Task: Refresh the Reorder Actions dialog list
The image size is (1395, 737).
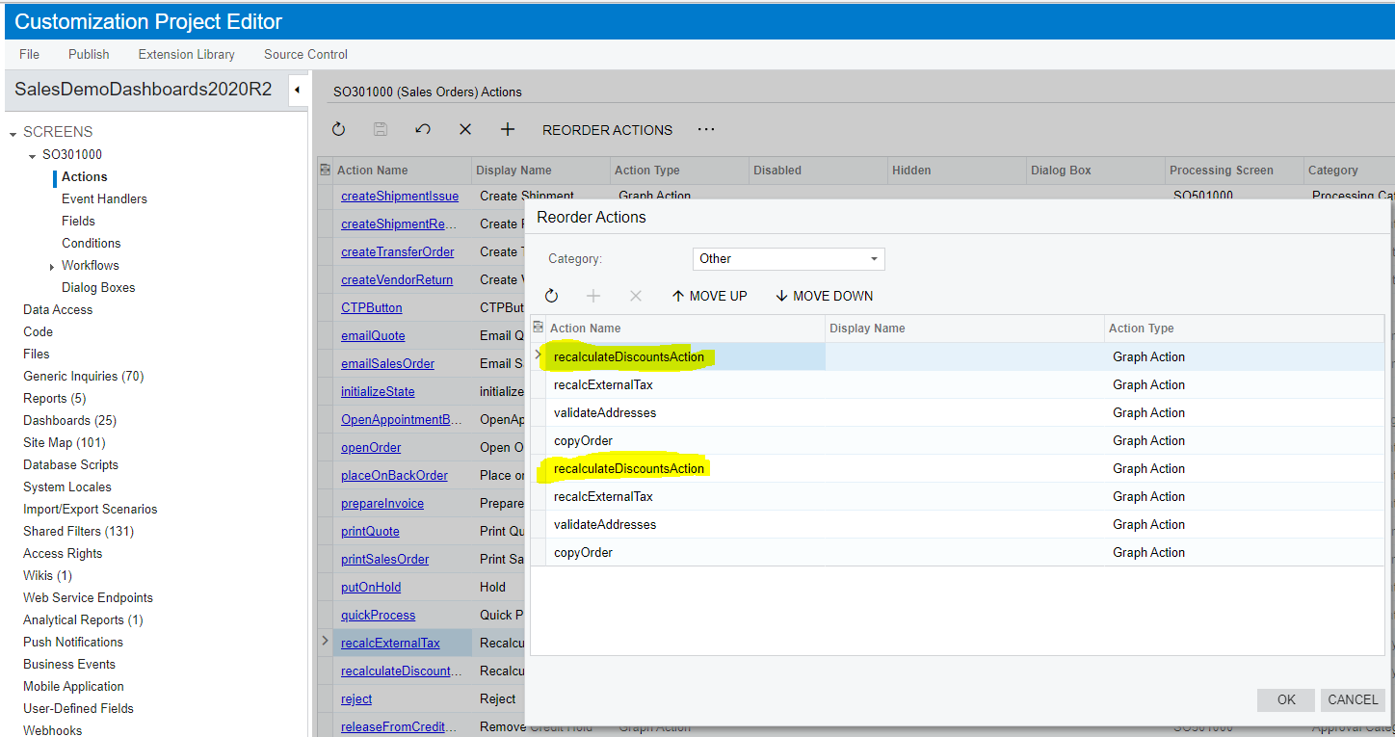Action: pos(551,296)
